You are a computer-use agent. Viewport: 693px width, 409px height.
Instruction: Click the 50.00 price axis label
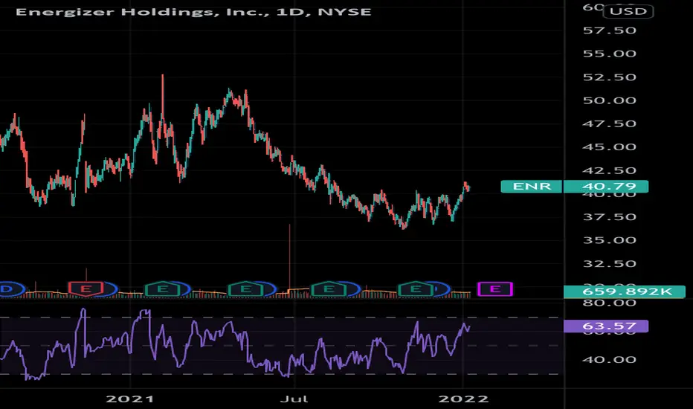click(610, 100)
